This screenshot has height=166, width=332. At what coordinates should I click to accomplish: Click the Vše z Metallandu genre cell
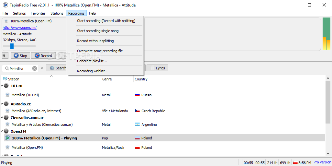[x=115, y=111]
